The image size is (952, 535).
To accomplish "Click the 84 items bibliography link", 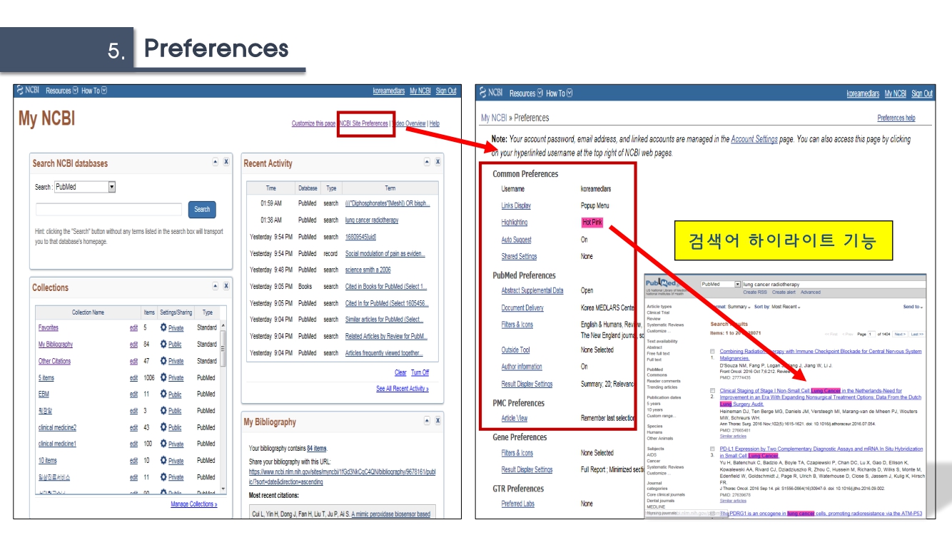I will [x=316, y=448].
